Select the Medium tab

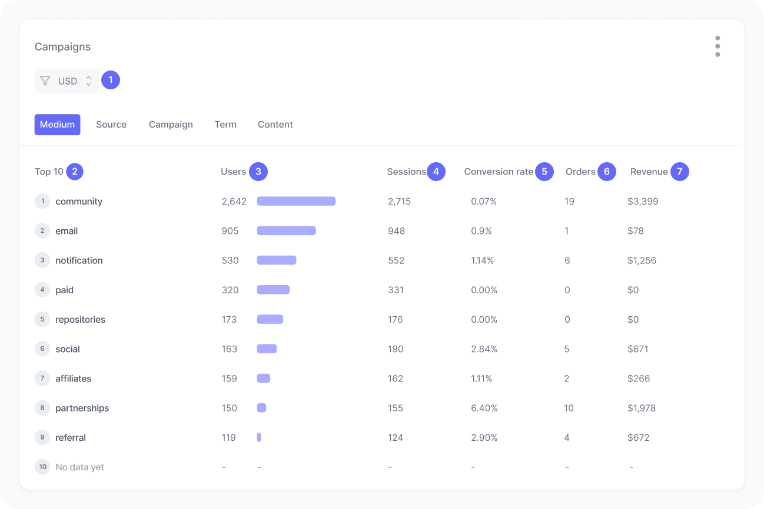(x=57, y=124)
